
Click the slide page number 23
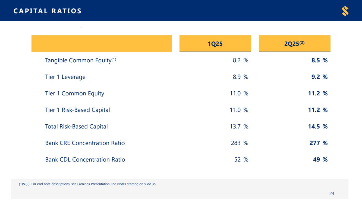pos(332,194)
